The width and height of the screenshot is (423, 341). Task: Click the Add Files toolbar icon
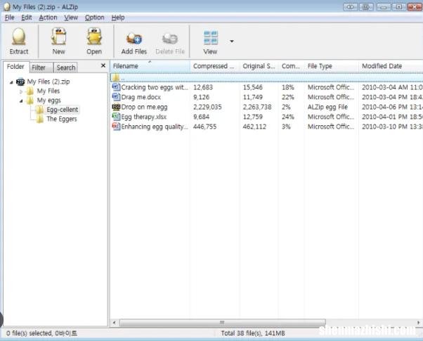[x=134, y=39]
